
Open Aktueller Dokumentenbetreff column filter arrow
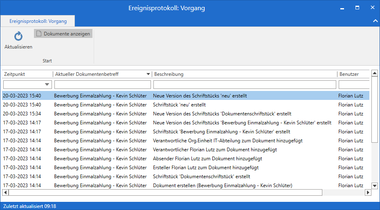148,74
